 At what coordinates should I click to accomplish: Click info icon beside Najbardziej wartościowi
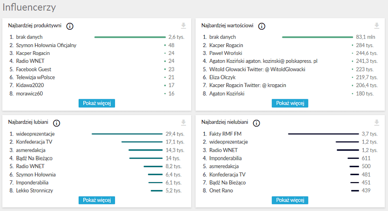261,26
